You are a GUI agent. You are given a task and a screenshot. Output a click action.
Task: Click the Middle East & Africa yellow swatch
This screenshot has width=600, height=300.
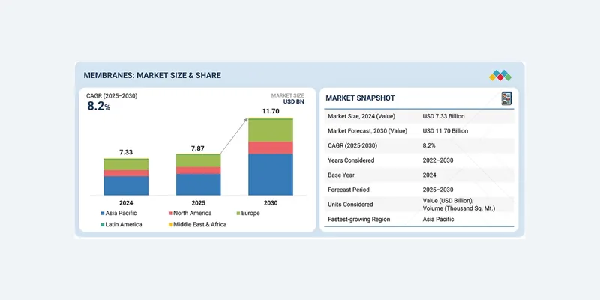coord(170,224)
